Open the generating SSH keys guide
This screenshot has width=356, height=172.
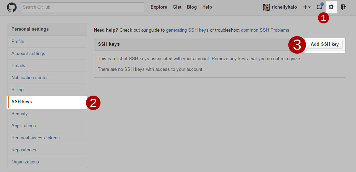click(187, 30)
